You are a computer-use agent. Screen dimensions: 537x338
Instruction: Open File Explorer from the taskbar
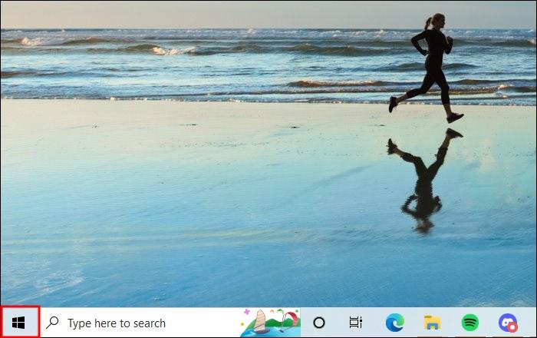(432, 323)
